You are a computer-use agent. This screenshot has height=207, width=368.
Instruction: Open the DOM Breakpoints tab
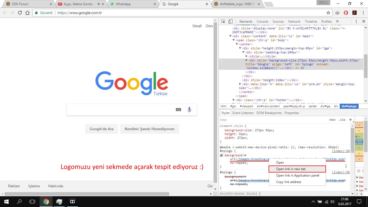point(269,113)
